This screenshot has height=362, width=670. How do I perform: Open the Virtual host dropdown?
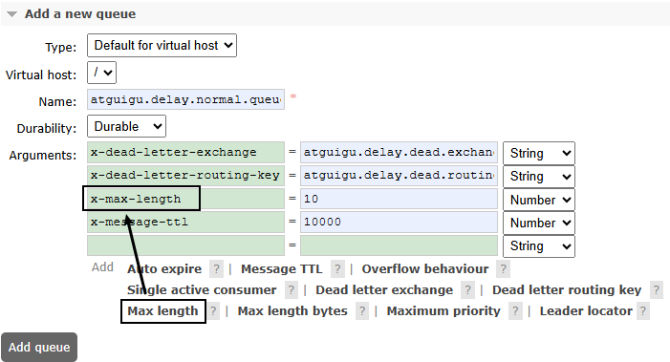point(101,73)
